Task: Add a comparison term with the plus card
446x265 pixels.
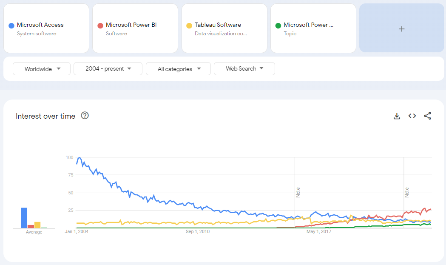Action: pyautogui.click(x=402, y=28)
